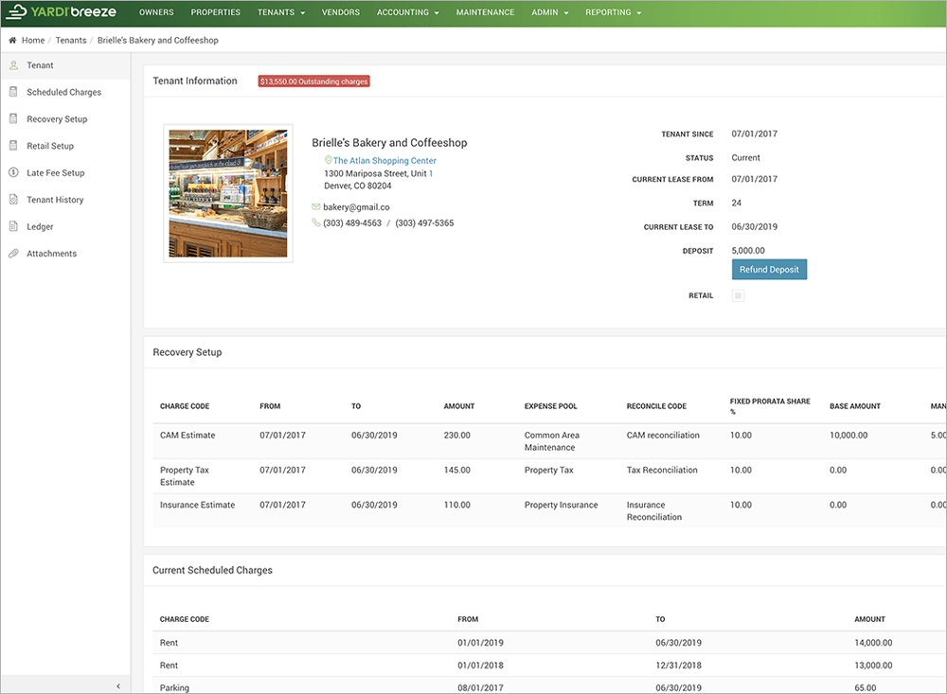
Task: Go to the Maintenance menu
Action: click(x=485, y=12)
